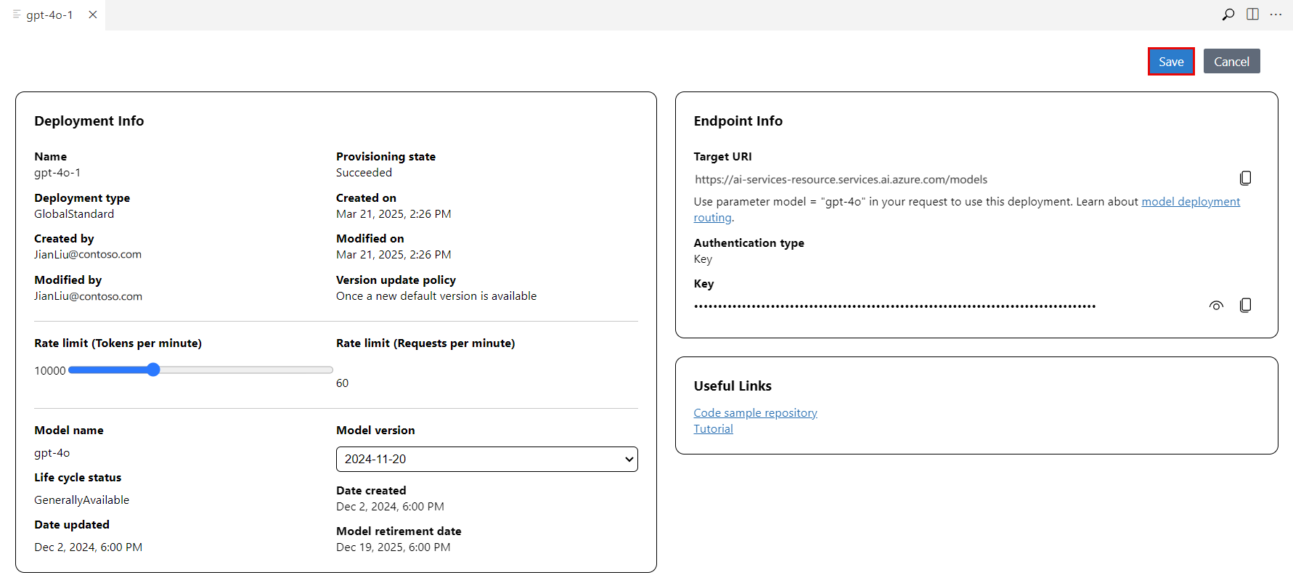
Task: Click the split editor layout icon
Action: point(1252,15)
